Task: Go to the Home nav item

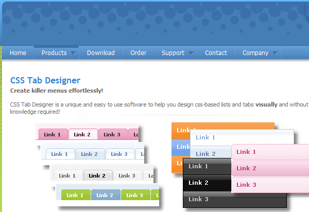Action: (18, 53)
